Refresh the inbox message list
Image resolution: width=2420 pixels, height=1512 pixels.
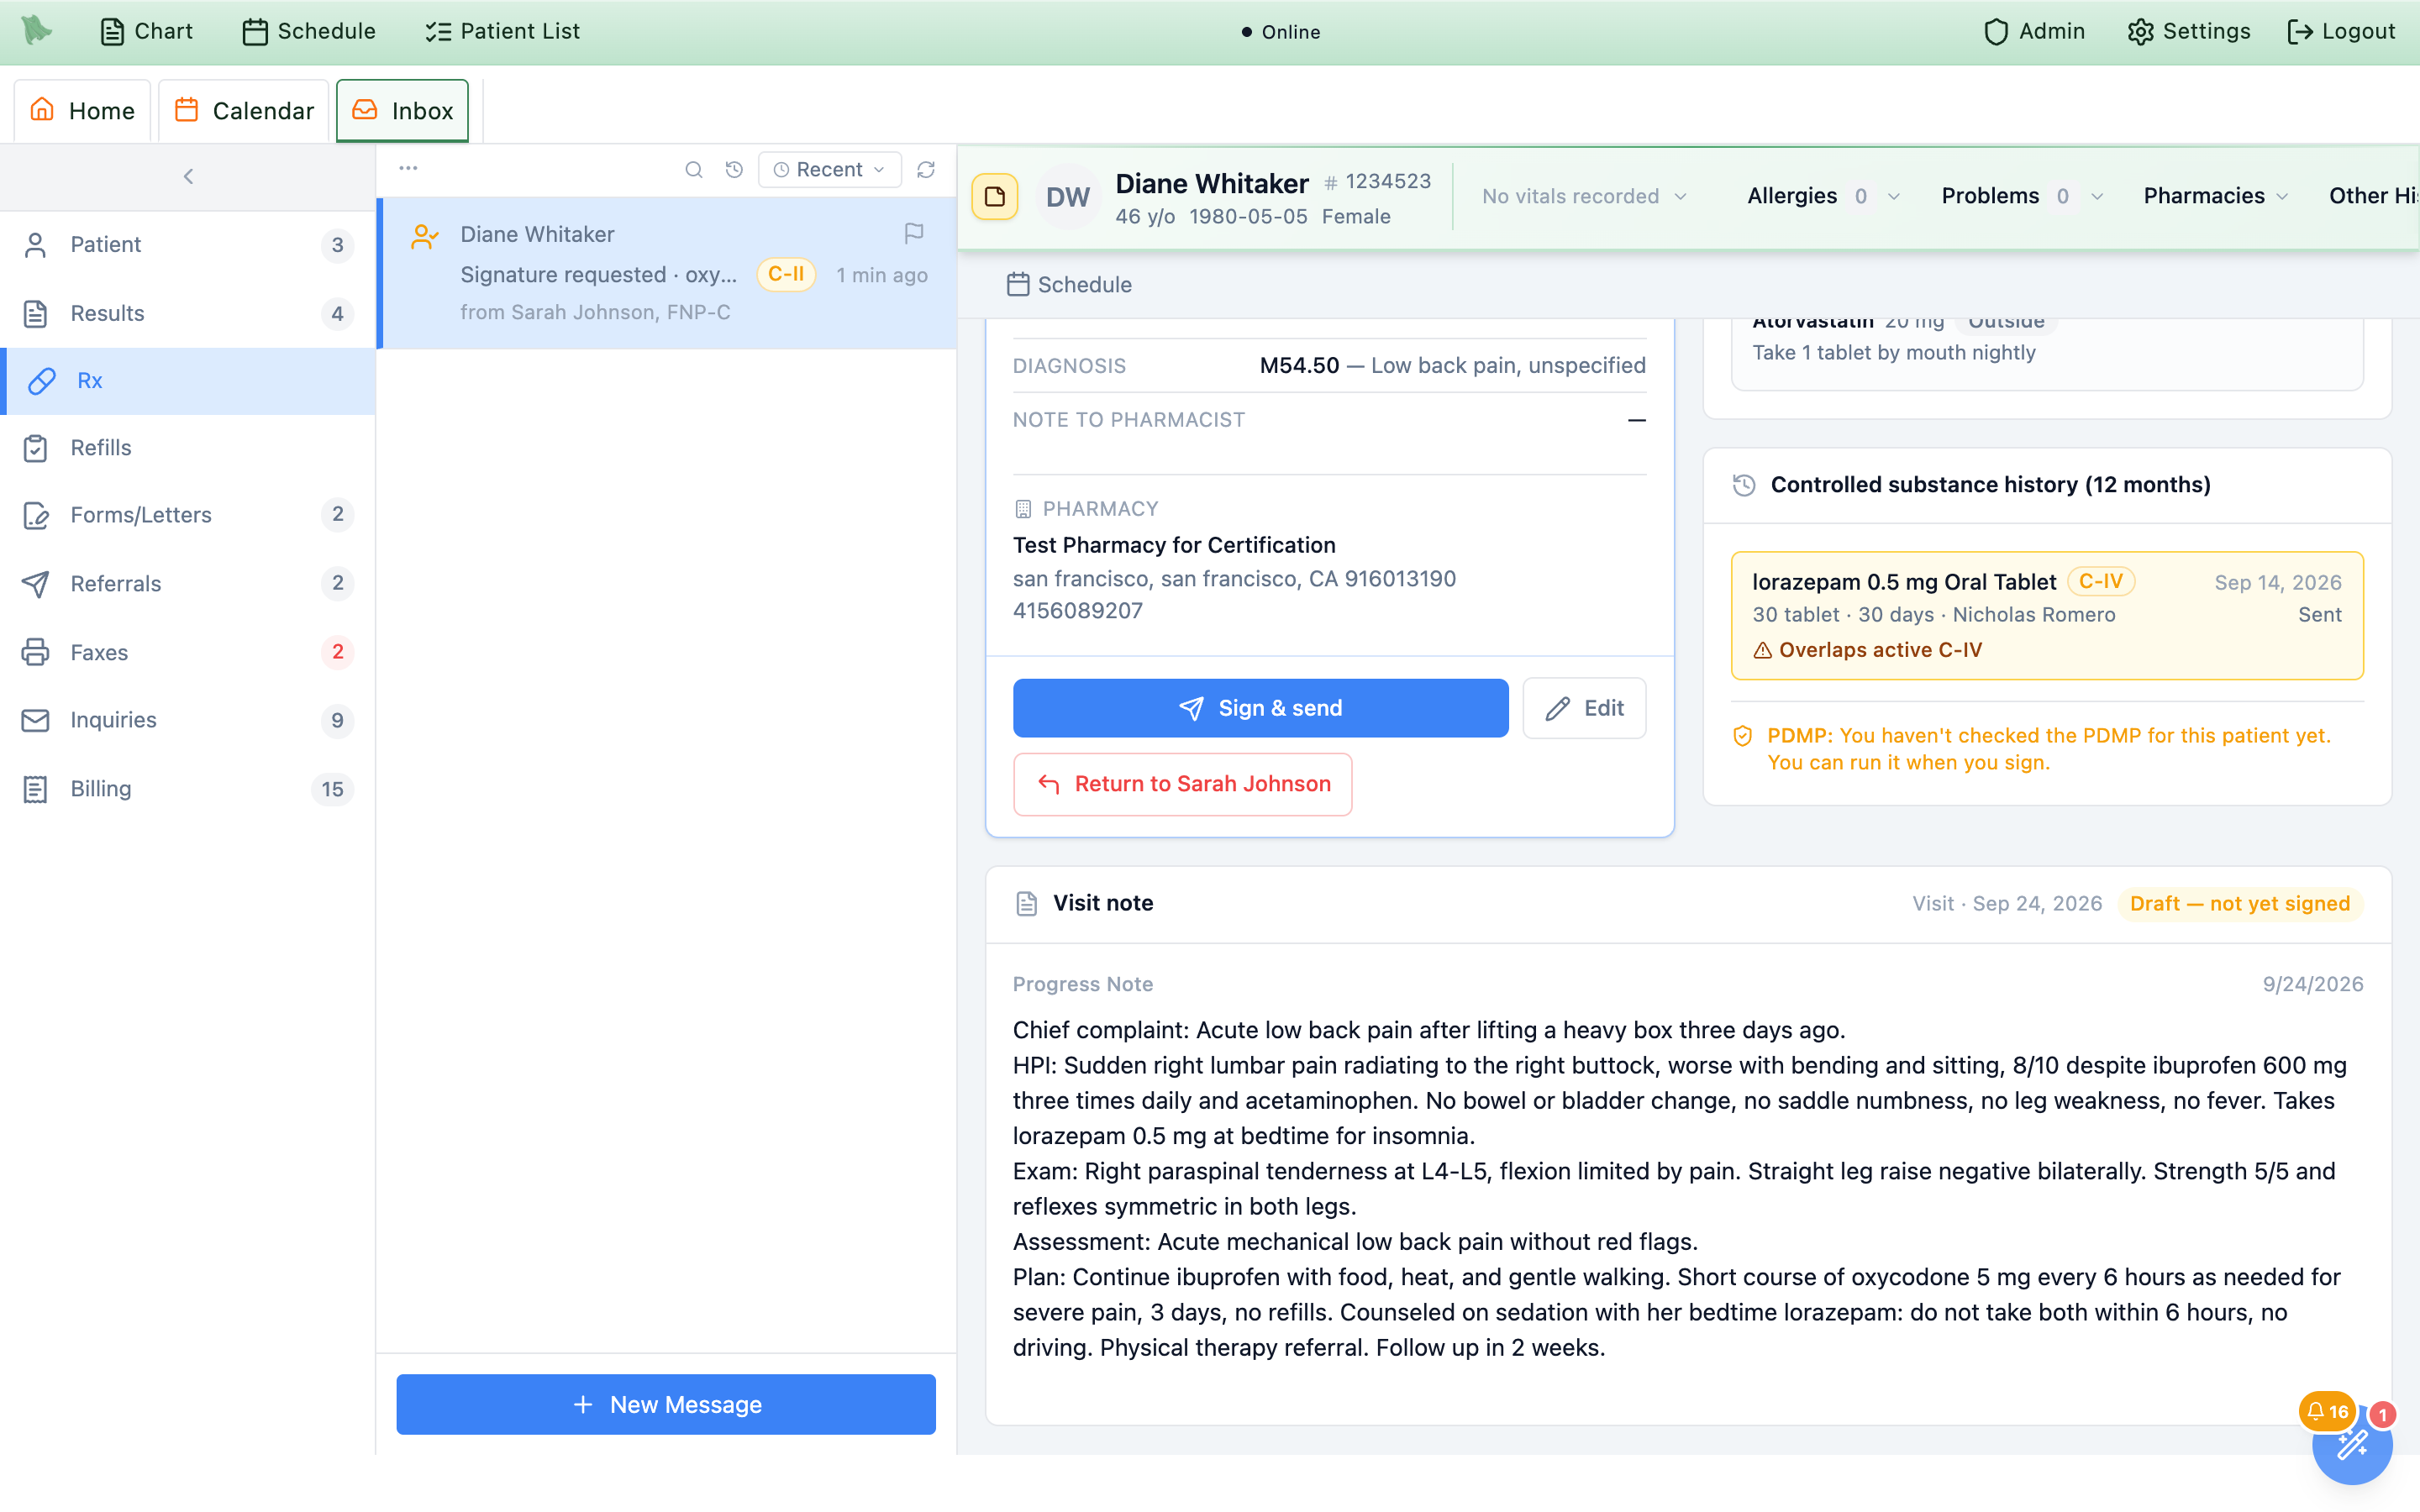(x=926, y=170)
